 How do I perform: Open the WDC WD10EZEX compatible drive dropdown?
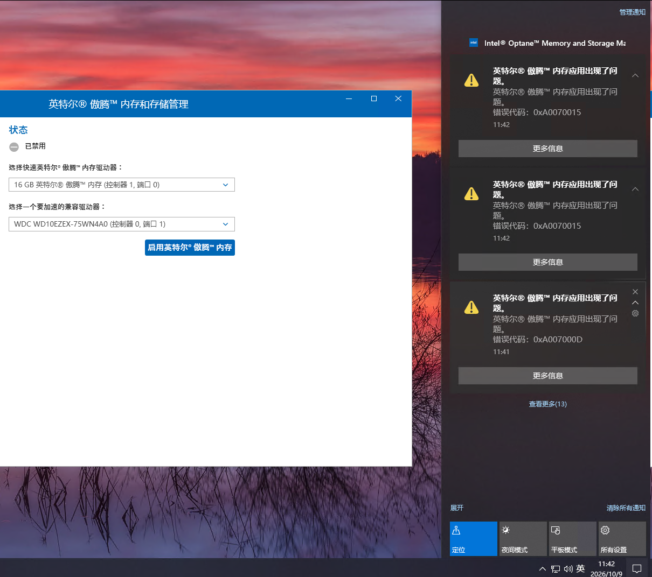tap(122, 224)
